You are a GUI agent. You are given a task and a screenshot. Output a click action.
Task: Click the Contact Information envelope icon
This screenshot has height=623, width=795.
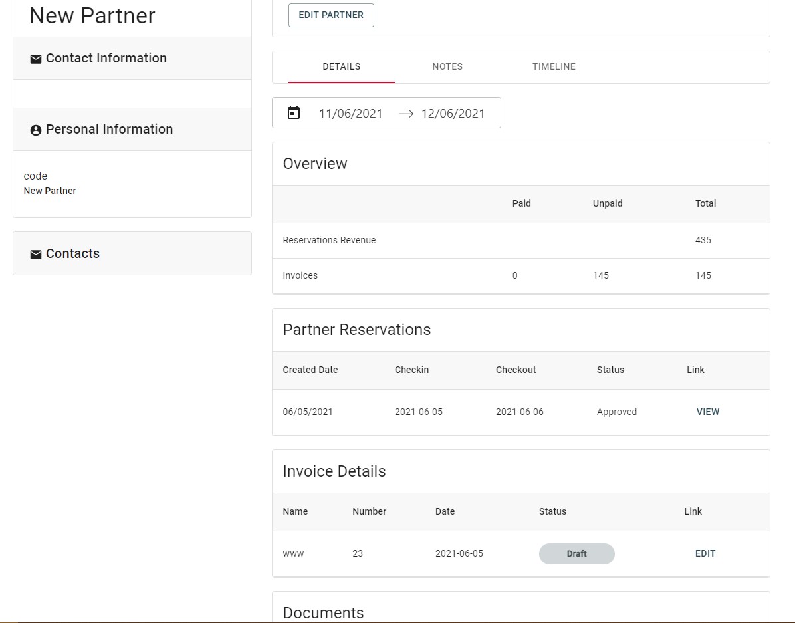pyautogui.click(x=36, y=59)
